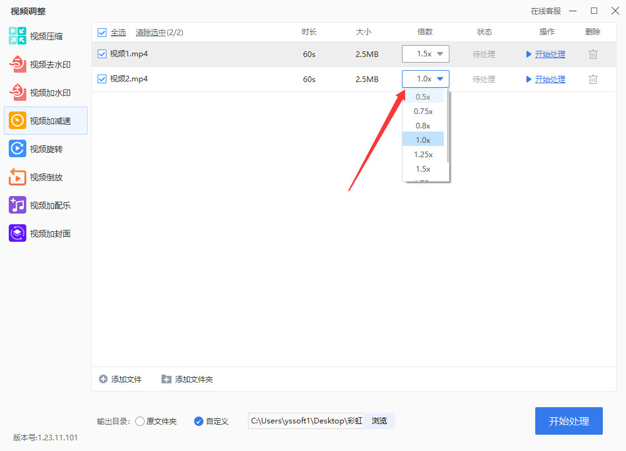Select the 原文件夹 radio option
The height and width of the screenshot is (451, 626).
pyautogui.click(x=140, y=422)
